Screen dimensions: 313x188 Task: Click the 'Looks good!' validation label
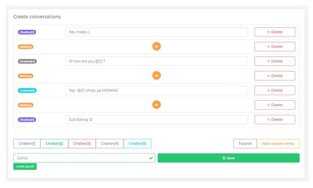25,166
